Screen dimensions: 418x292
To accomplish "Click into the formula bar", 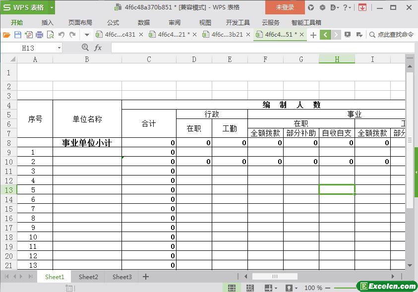I will 263,48.
